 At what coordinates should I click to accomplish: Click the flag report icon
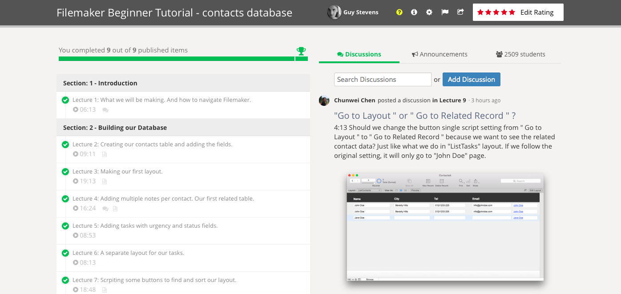pyautogui.click(x=445, y=12)
